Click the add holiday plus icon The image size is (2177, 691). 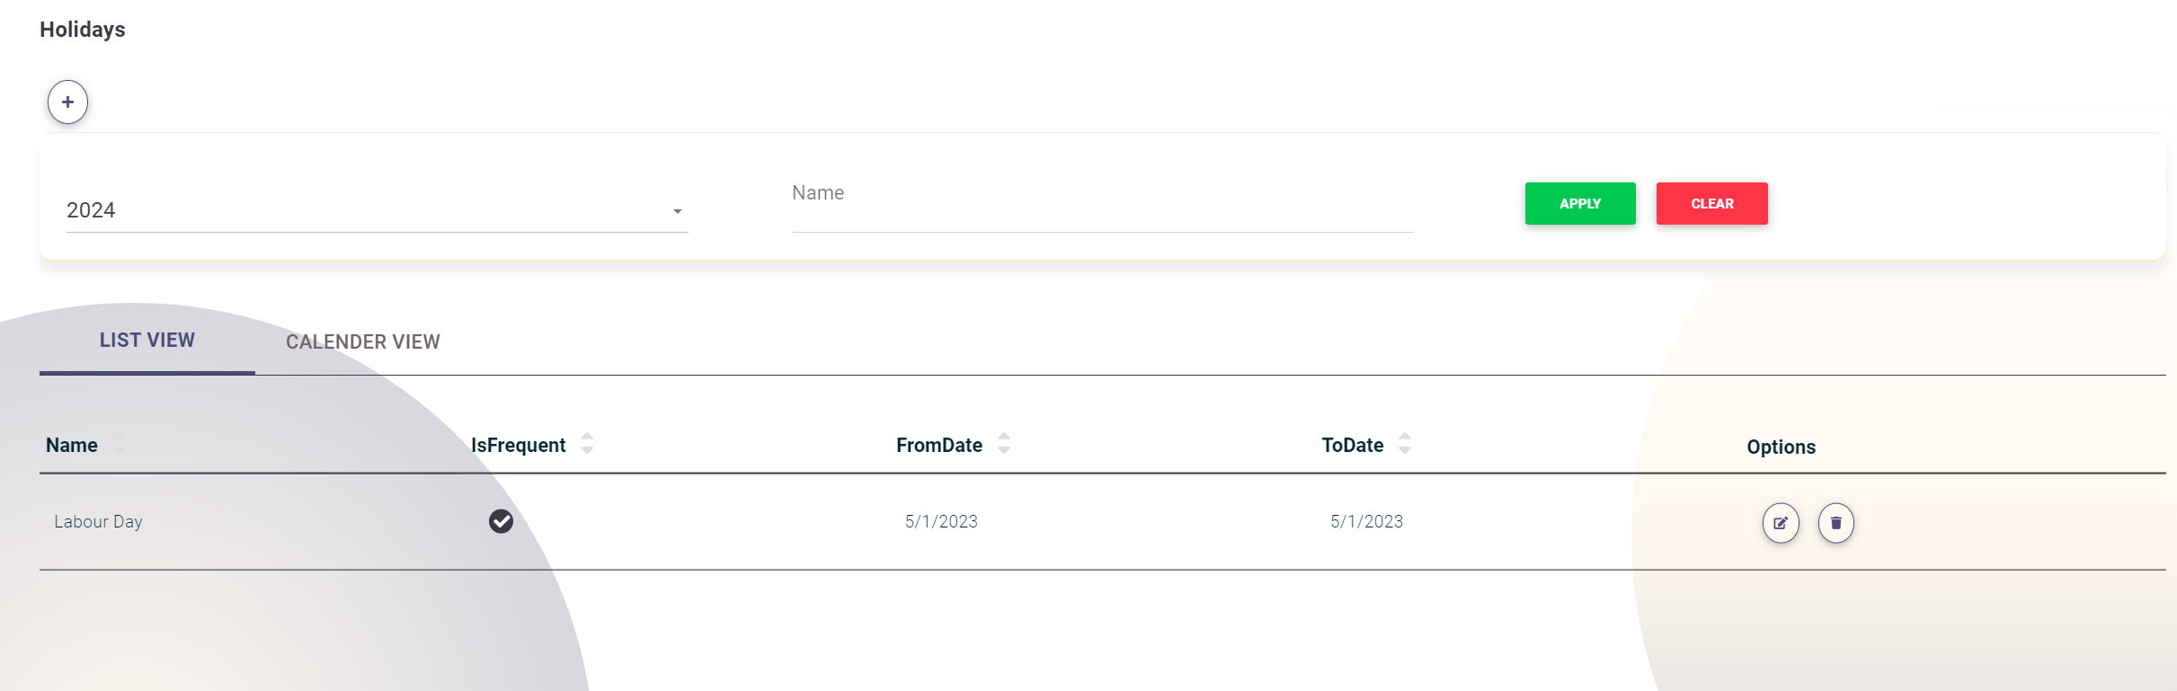(67, 102)
